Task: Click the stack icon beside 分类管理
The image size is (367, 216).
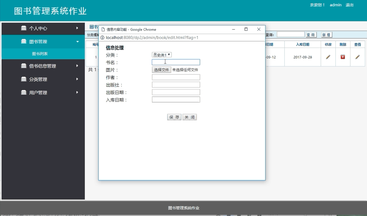Action: (x=24, y=79)
